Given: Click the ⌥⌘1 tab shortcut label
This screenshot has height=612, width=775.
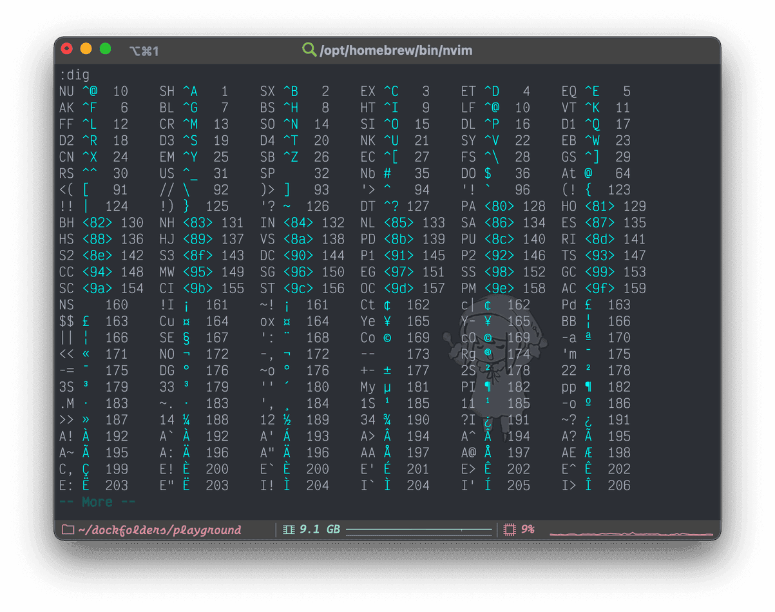Looking at the screenshot, I should tap(144, 50).
